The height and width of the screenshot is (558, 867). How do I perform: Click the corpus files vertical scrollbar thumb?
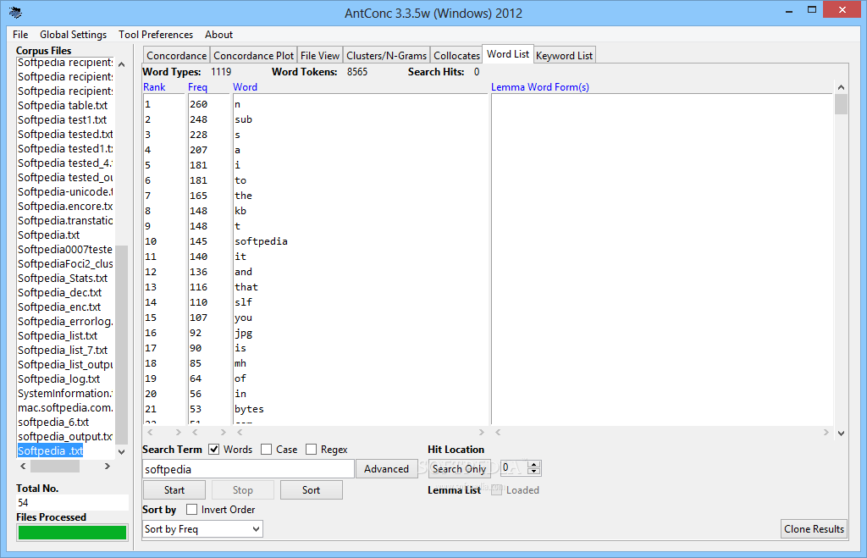click(x=122, y=345)
